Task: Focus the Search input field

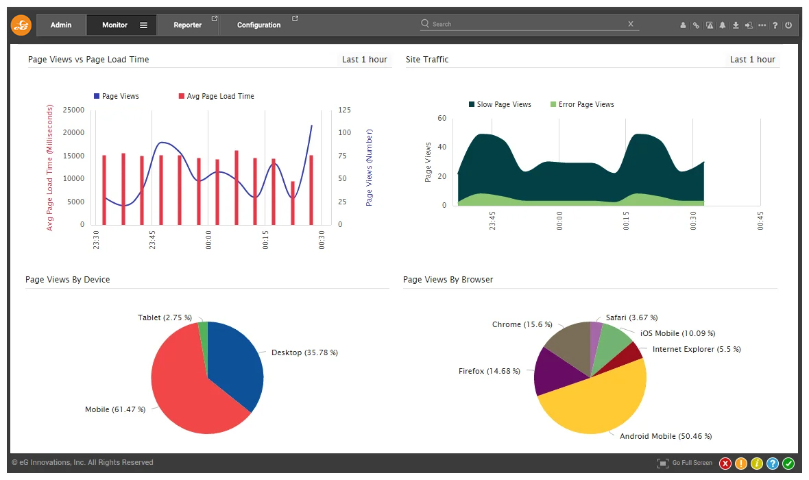Action: tap(529, 24)
